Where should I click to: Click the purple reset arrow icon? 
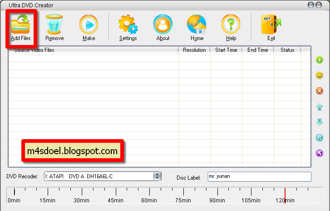tap(320, 153)
